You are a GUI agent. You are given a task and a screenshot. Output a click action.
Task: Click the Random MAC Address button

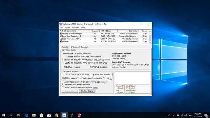pos(101,74)
